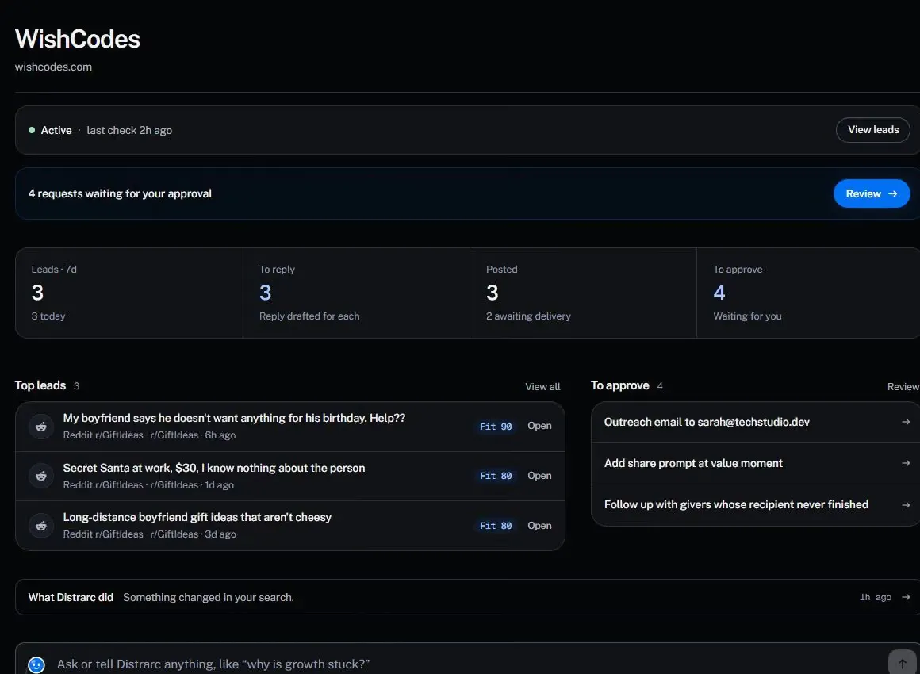Click 'Something changed in your search.' text

point(209,597)
